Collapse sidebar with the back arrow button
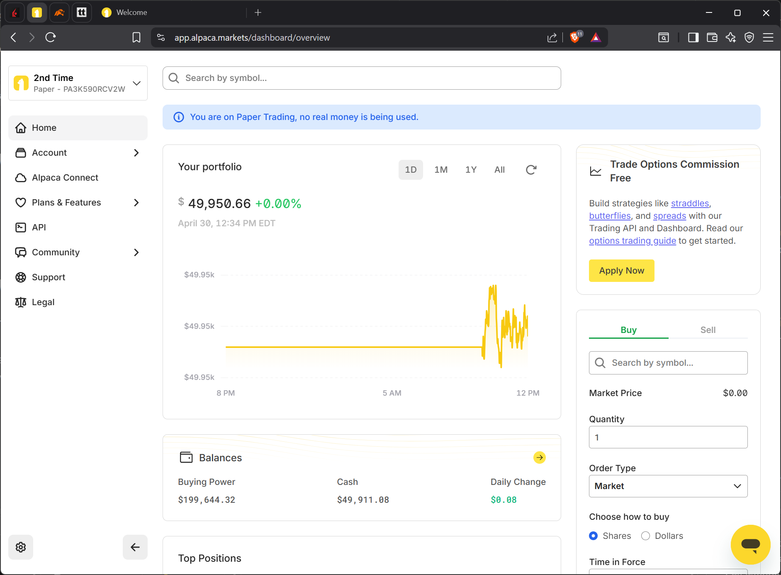Viewport: 781px width, 575px height. click(x=135, y=547)
